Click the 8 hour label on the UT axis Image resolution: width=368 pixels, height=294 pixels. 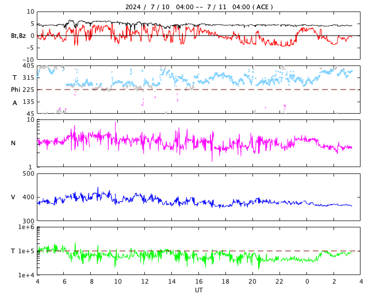point(91,281)
